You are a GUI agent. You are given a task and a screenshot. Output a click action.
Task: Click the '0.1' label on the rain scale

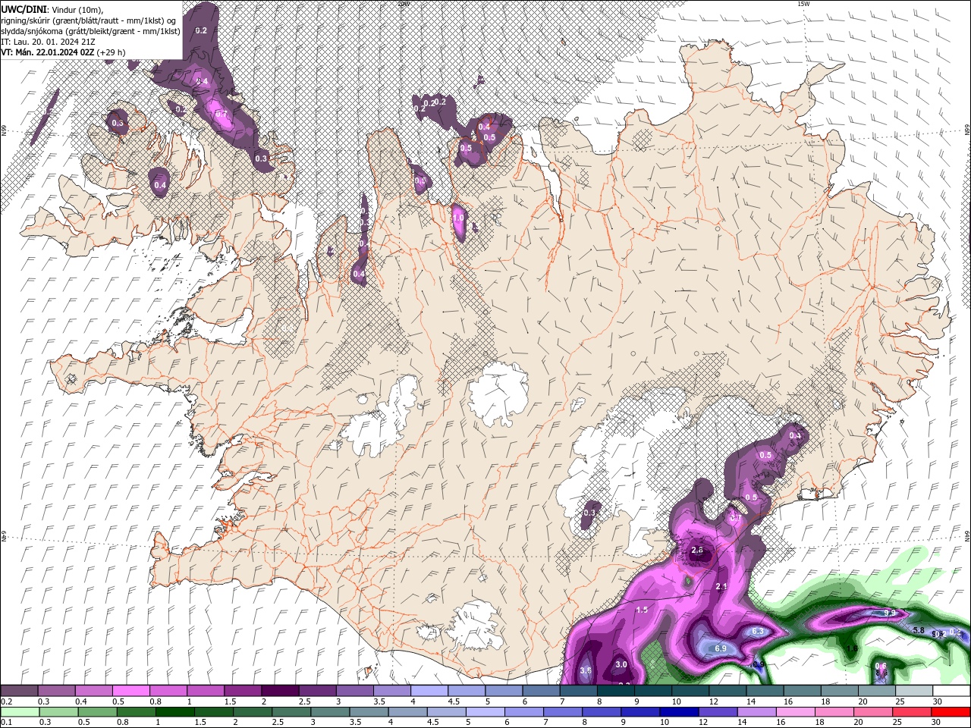pyautogui.click(x=6, y=723)
